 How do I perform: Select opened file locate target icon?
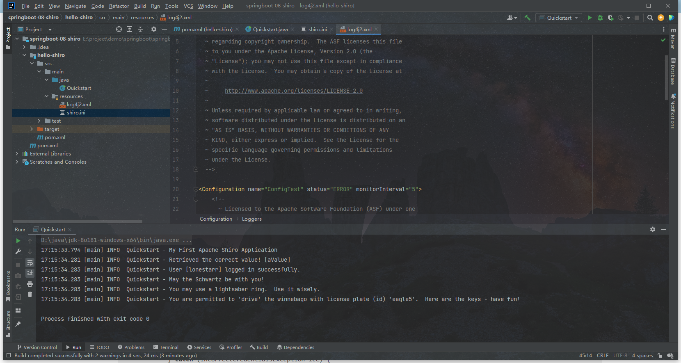[x=119, y=29]
